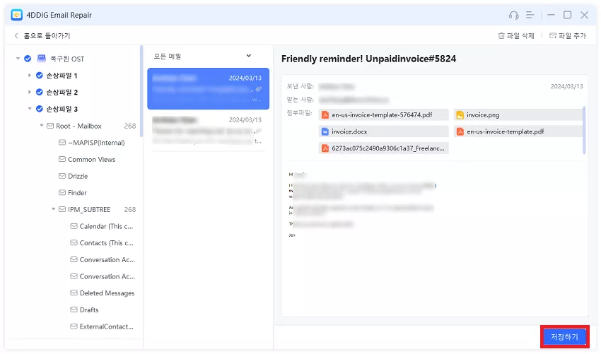Click the 파일 추가 button
Image resolution: width=601 pixels, height=354 pixels.
[568, 35]
